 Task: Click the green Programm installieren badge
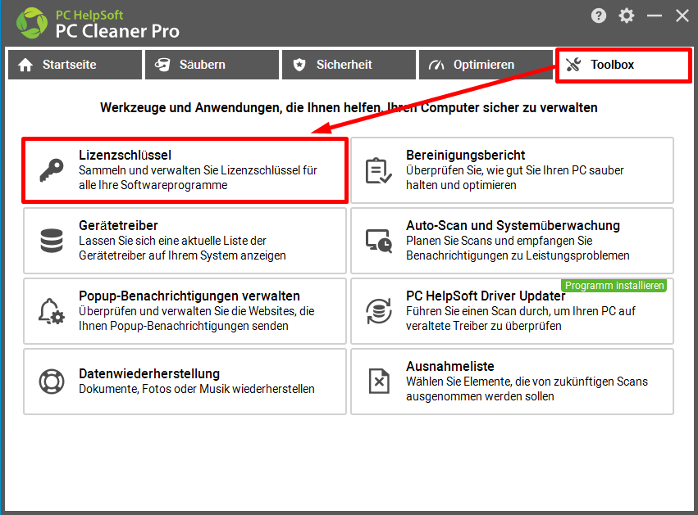614,285
